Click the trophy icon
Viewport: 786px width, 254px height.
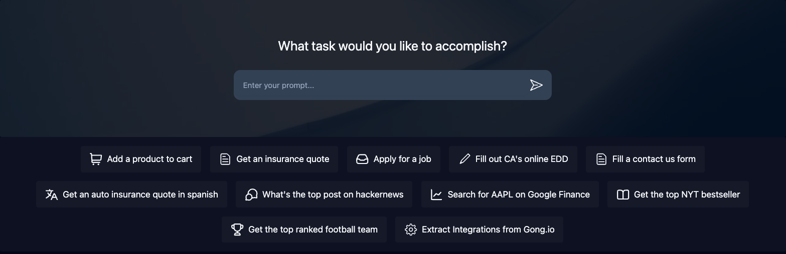click(237, 229)
